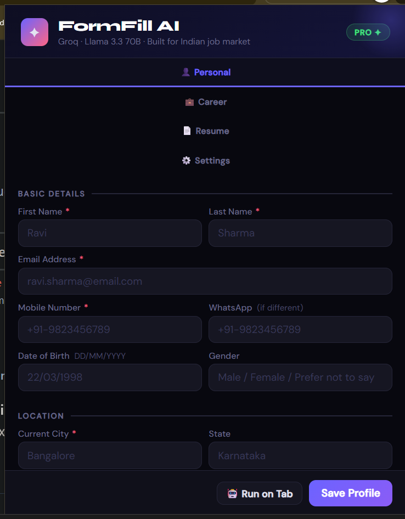Focus the Email Address input

pyautogui.click(x=205, y=281)
